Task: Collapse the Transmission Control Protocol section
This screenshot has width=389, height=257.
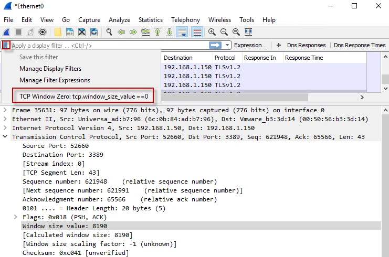Action: coord(5,137)
